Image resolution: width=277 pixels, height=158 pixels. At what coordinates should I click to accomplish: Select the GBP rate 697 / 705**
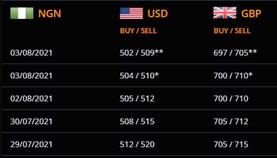(x=235, y=53)
